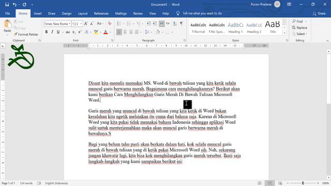Click the zoom slider handle
The width and height of the screenshot is (331, 186).
click(x=303, y=183)
